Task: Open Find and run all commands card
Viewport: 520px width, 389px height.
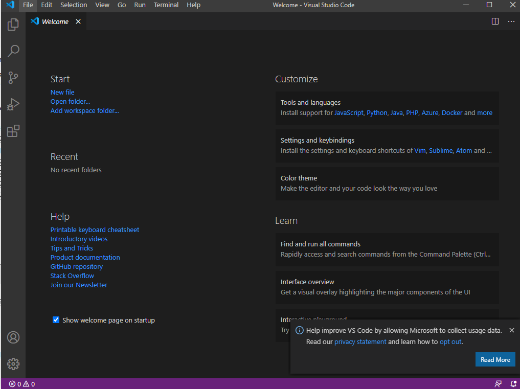Action: [x=387, y=249]
